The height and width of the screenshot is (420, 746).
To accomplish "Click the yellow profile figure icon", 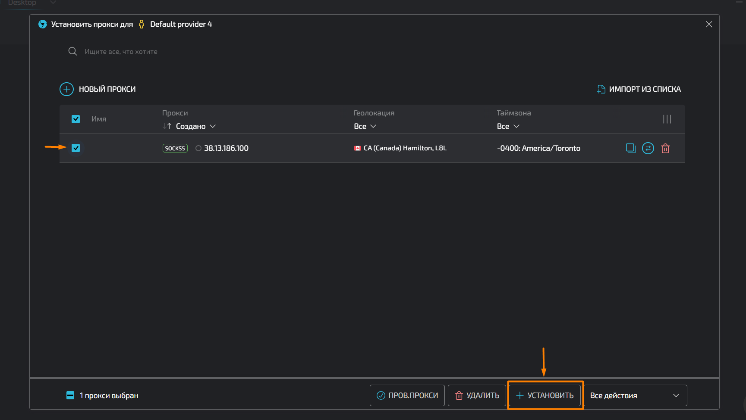I will 142,24.
